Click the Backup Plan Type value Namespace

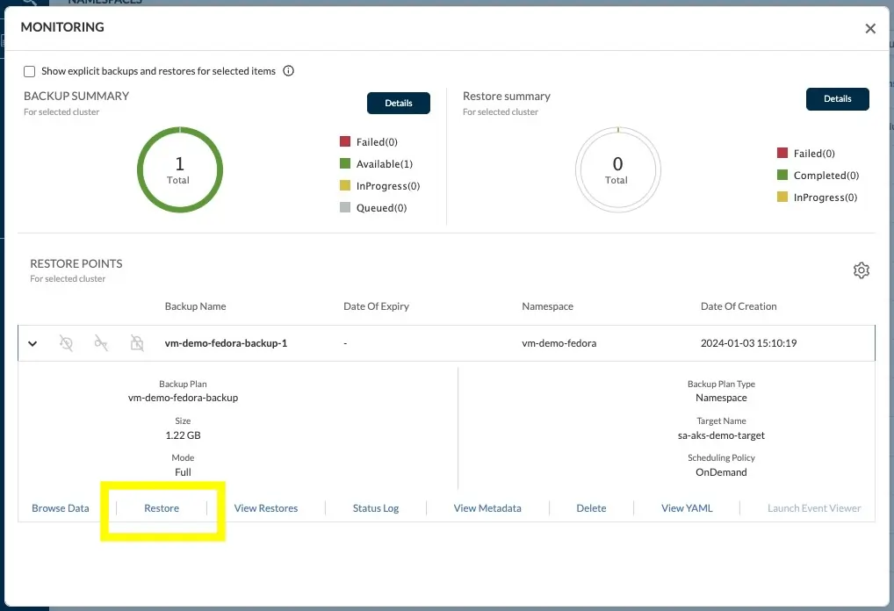(x=721, y=398)
